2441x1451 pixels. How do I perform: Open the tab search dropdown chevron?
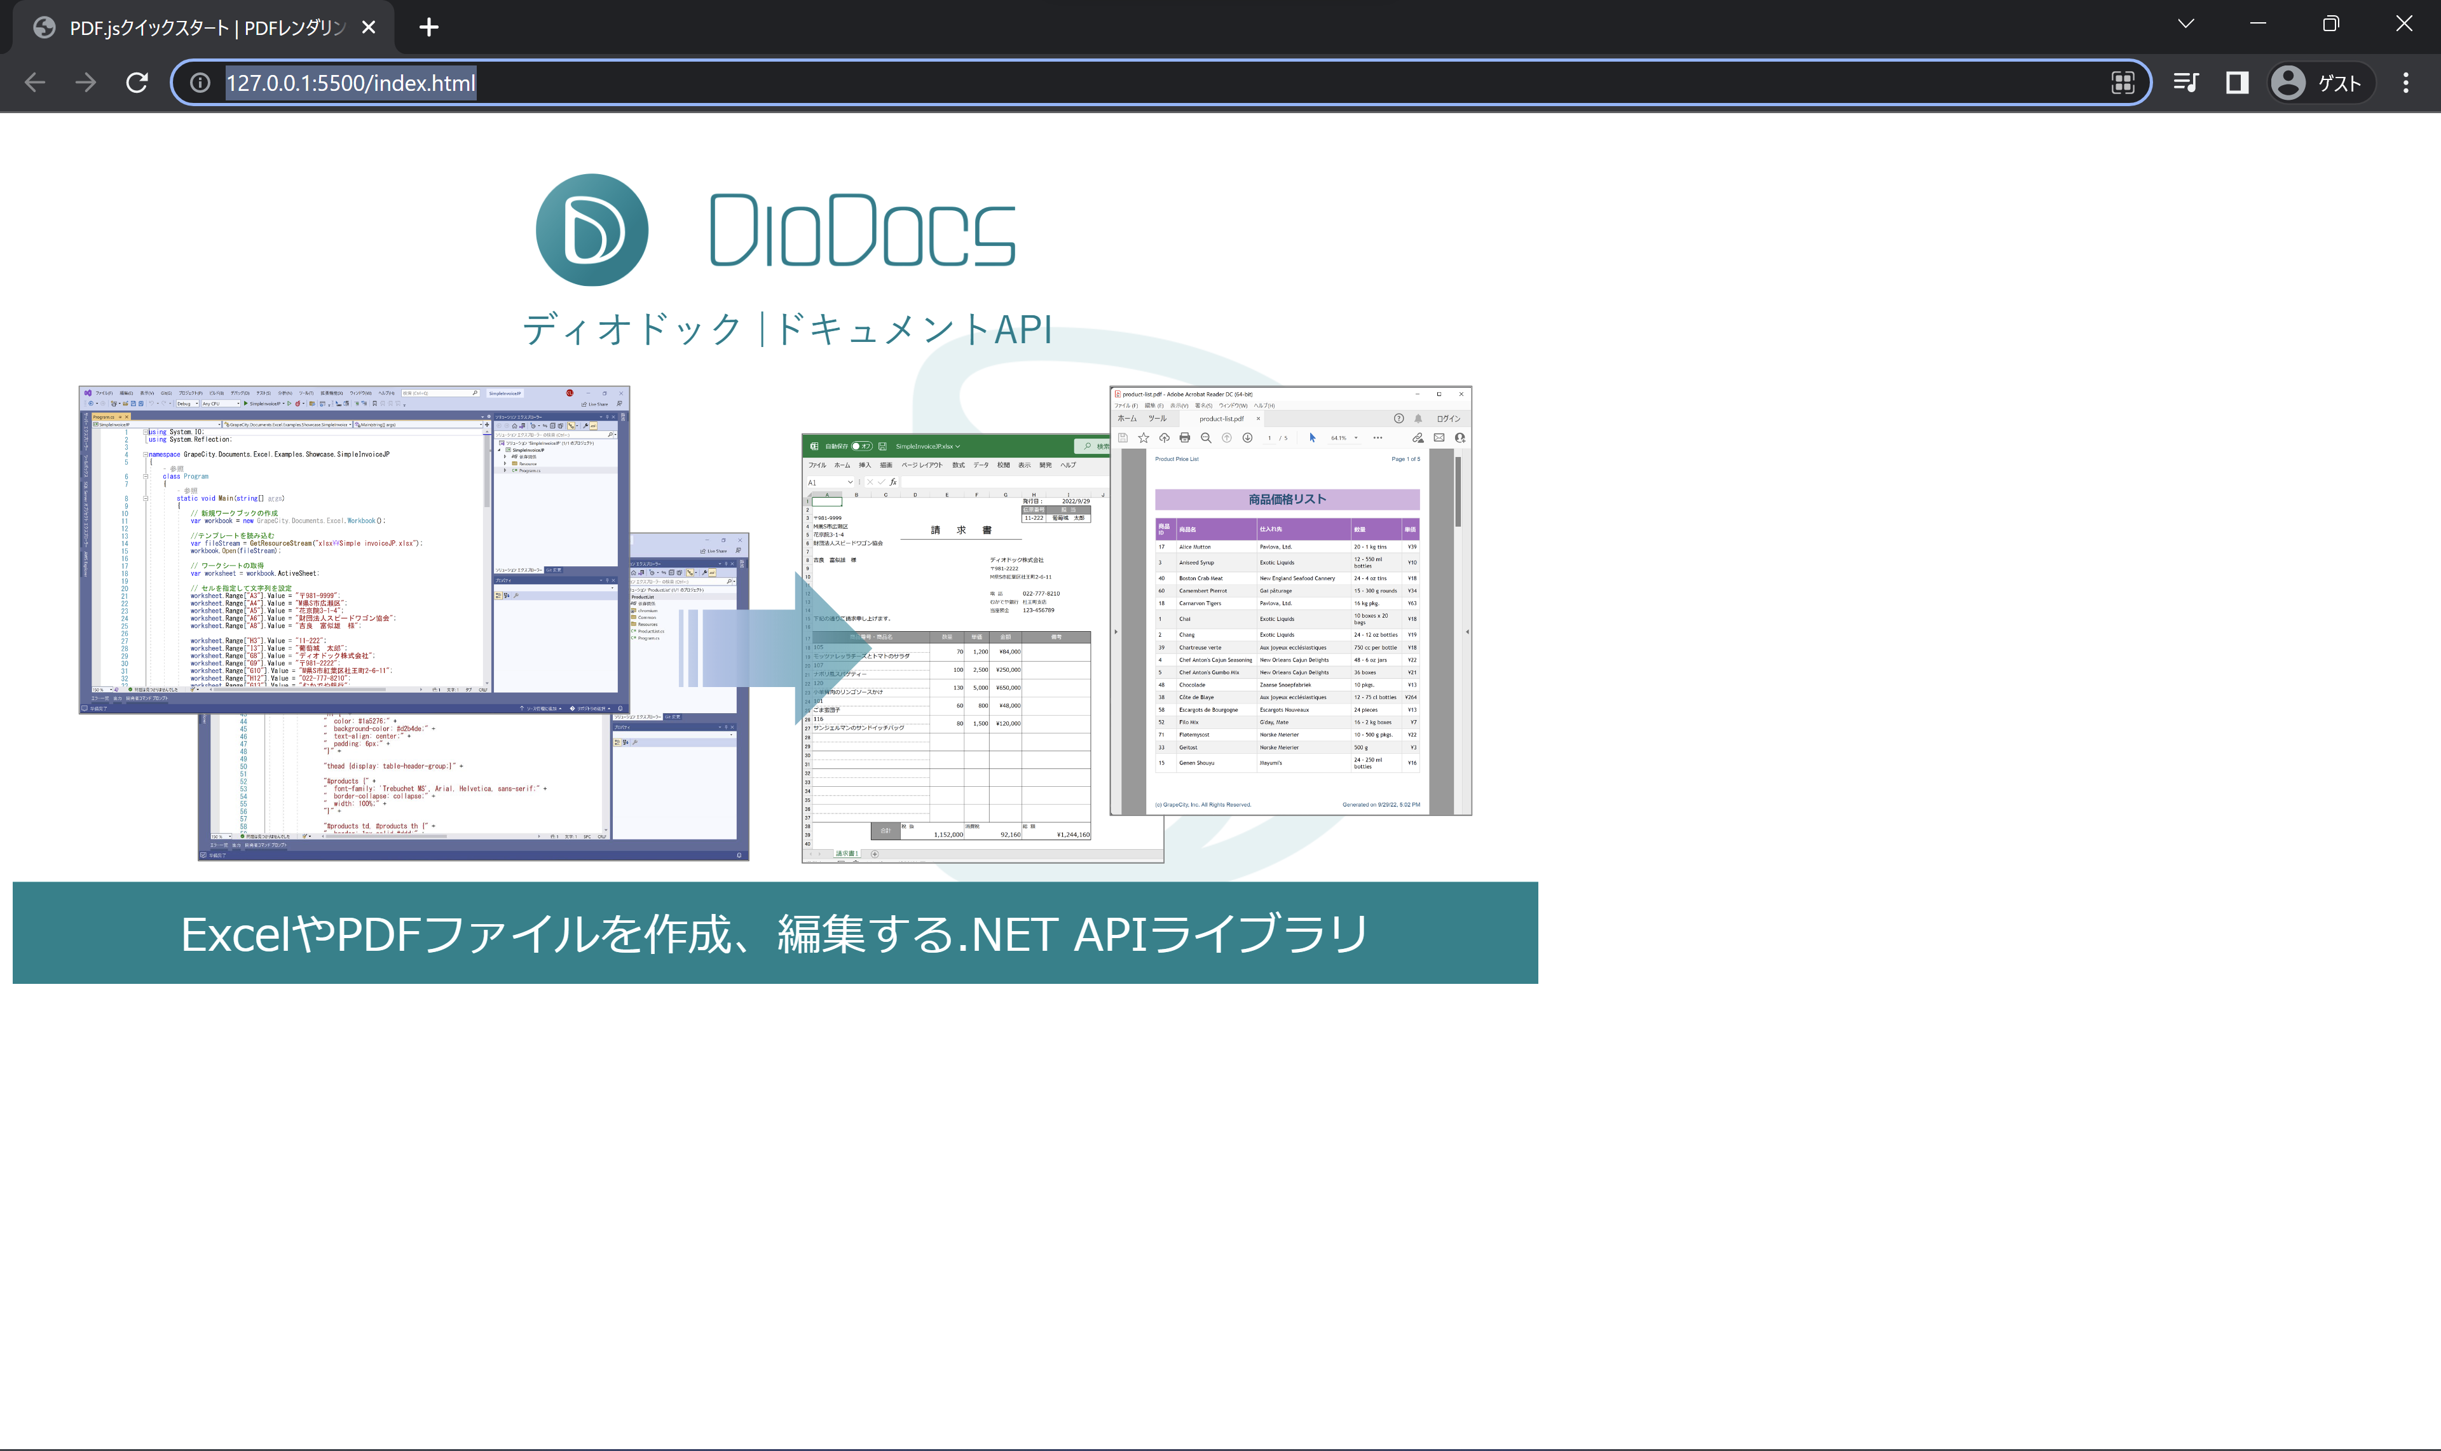point(2185,24)
